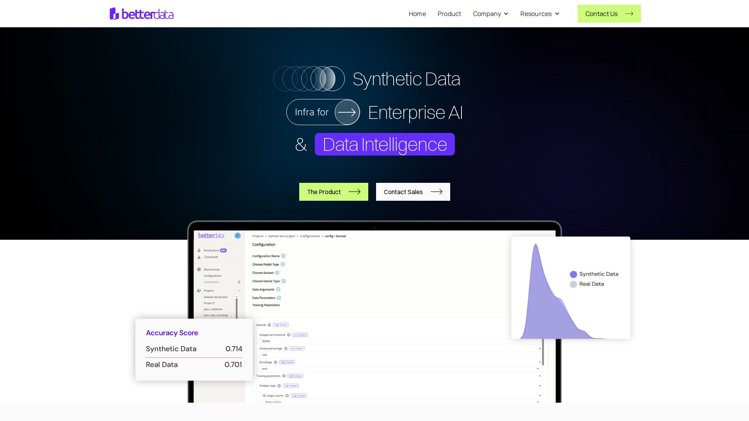Click the High Impact badge beside General
Image resolution: width=749 pixels, height=421 pixels.
coord(281,325)
